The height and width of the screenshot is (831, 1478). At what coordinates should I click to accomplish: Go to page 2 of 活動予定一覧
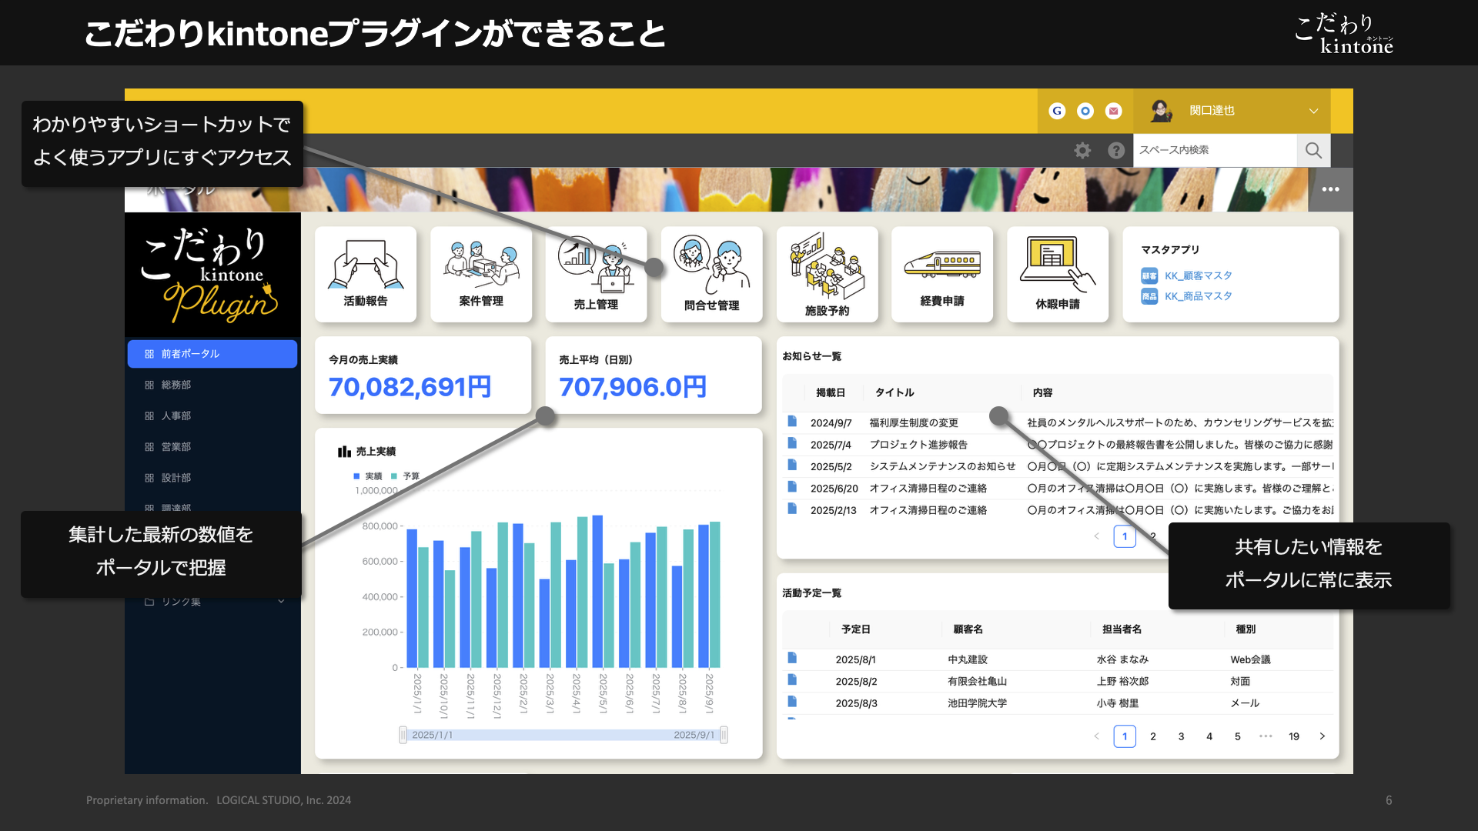click(x=1153, y=736)
